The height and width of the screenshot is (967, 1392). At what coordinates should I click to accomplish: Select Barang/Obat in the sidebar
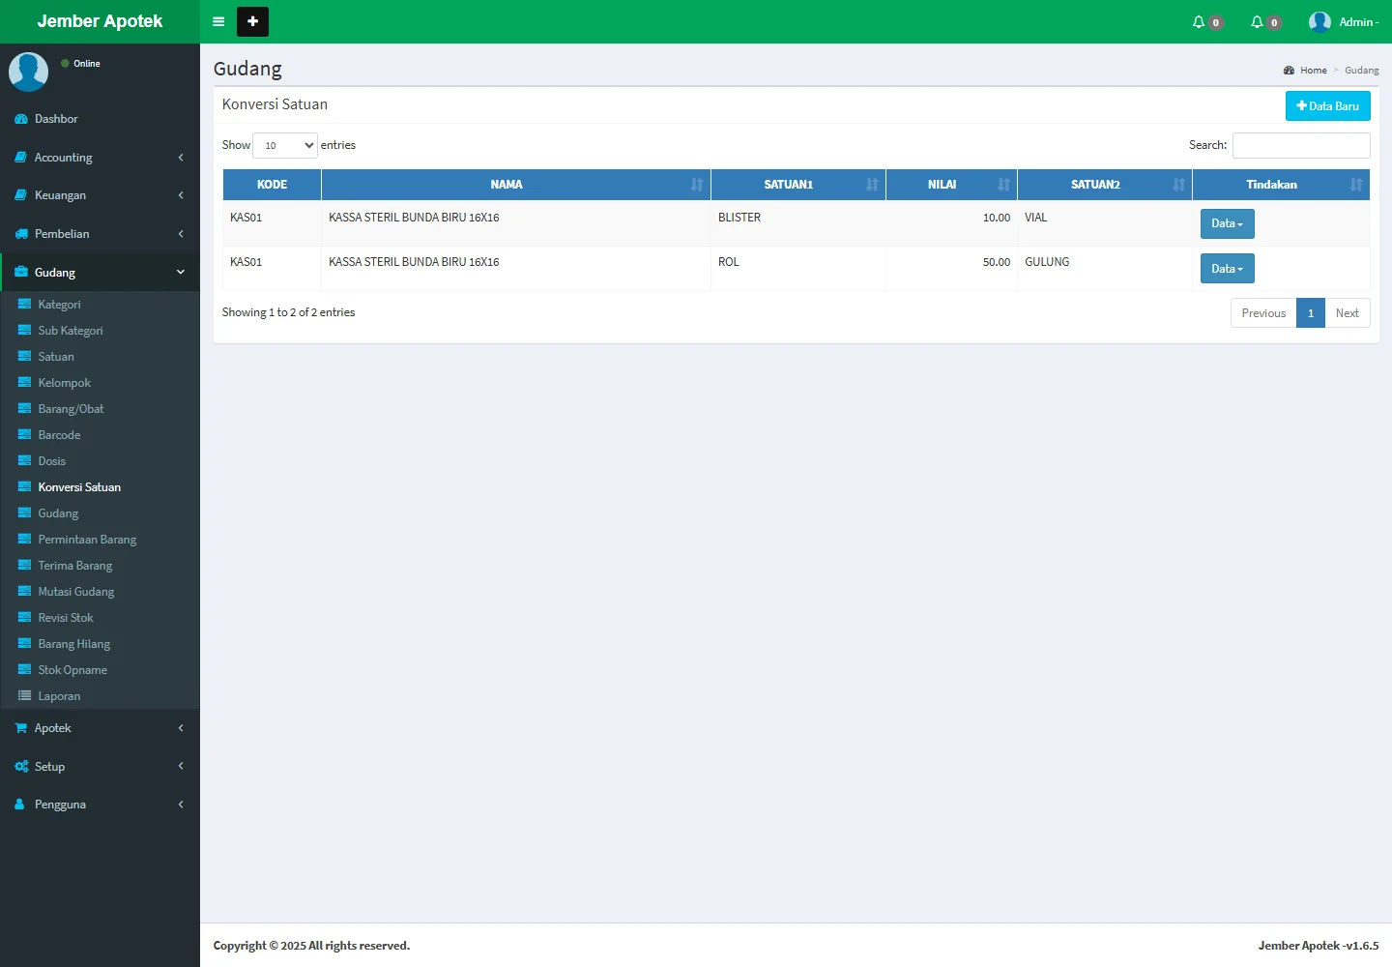[x=71, y=409]
